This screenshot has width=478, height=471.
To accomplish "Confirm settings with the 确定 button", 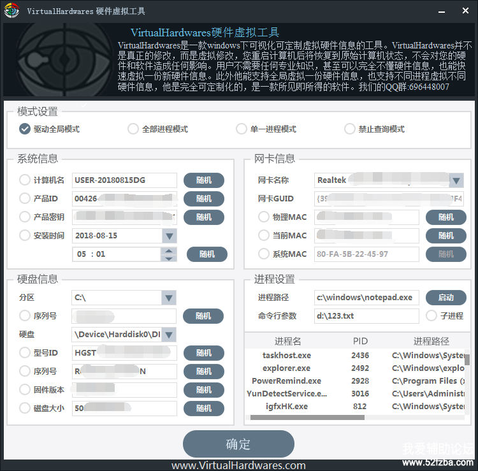I will (x=238, y=444).
